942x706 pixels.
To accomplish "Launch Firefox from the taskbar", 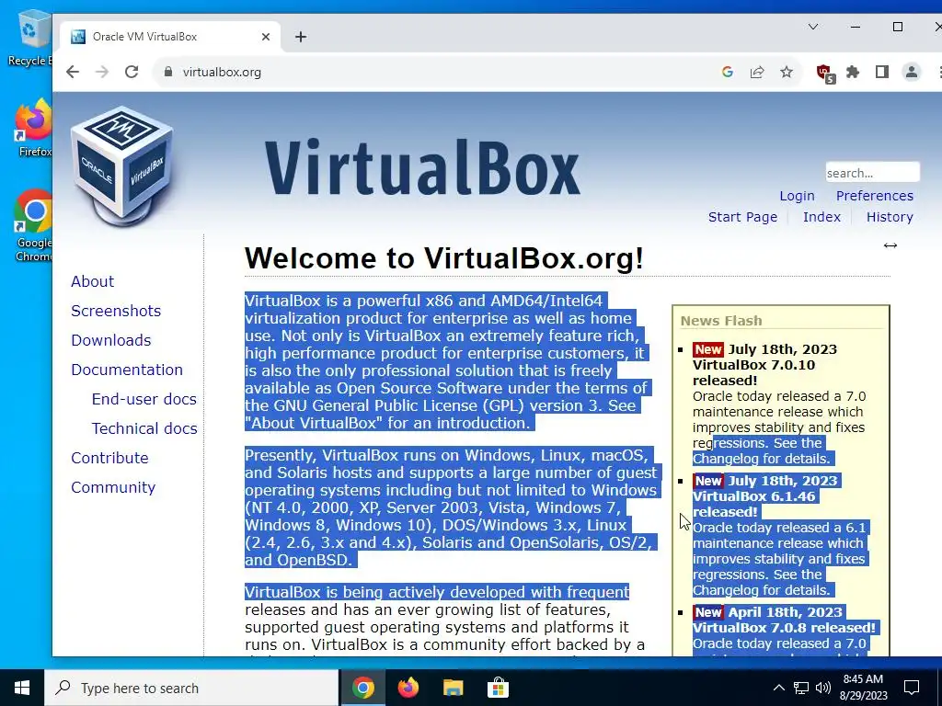I will pos(408,688).
